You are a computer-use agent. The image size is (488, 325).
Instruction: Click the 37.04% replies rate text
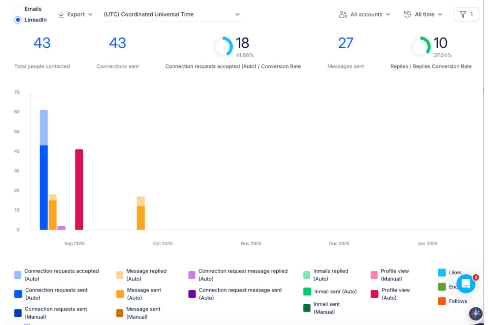point(442,55)
